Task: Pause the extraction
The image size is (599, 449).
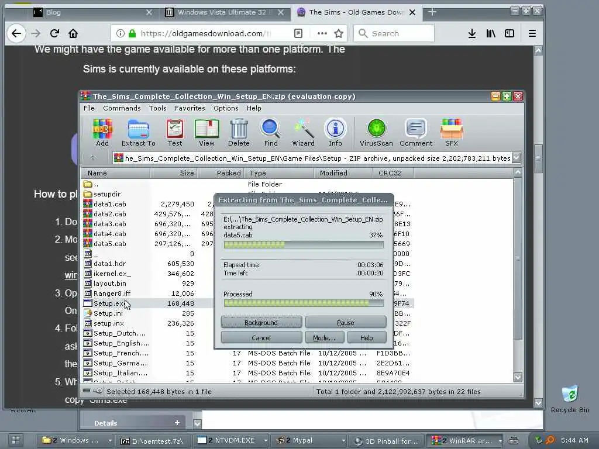Action: pos(345,323)
